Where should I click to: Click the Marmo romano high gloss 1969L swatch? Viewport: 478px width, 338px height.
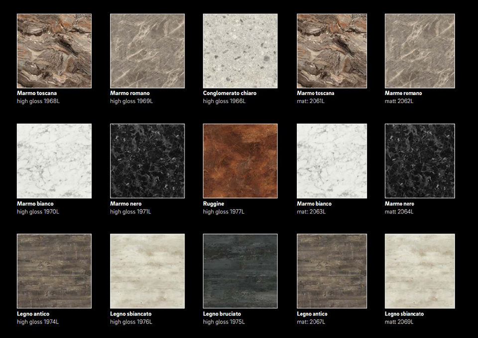pyautogui.click(x=147, y=51)
